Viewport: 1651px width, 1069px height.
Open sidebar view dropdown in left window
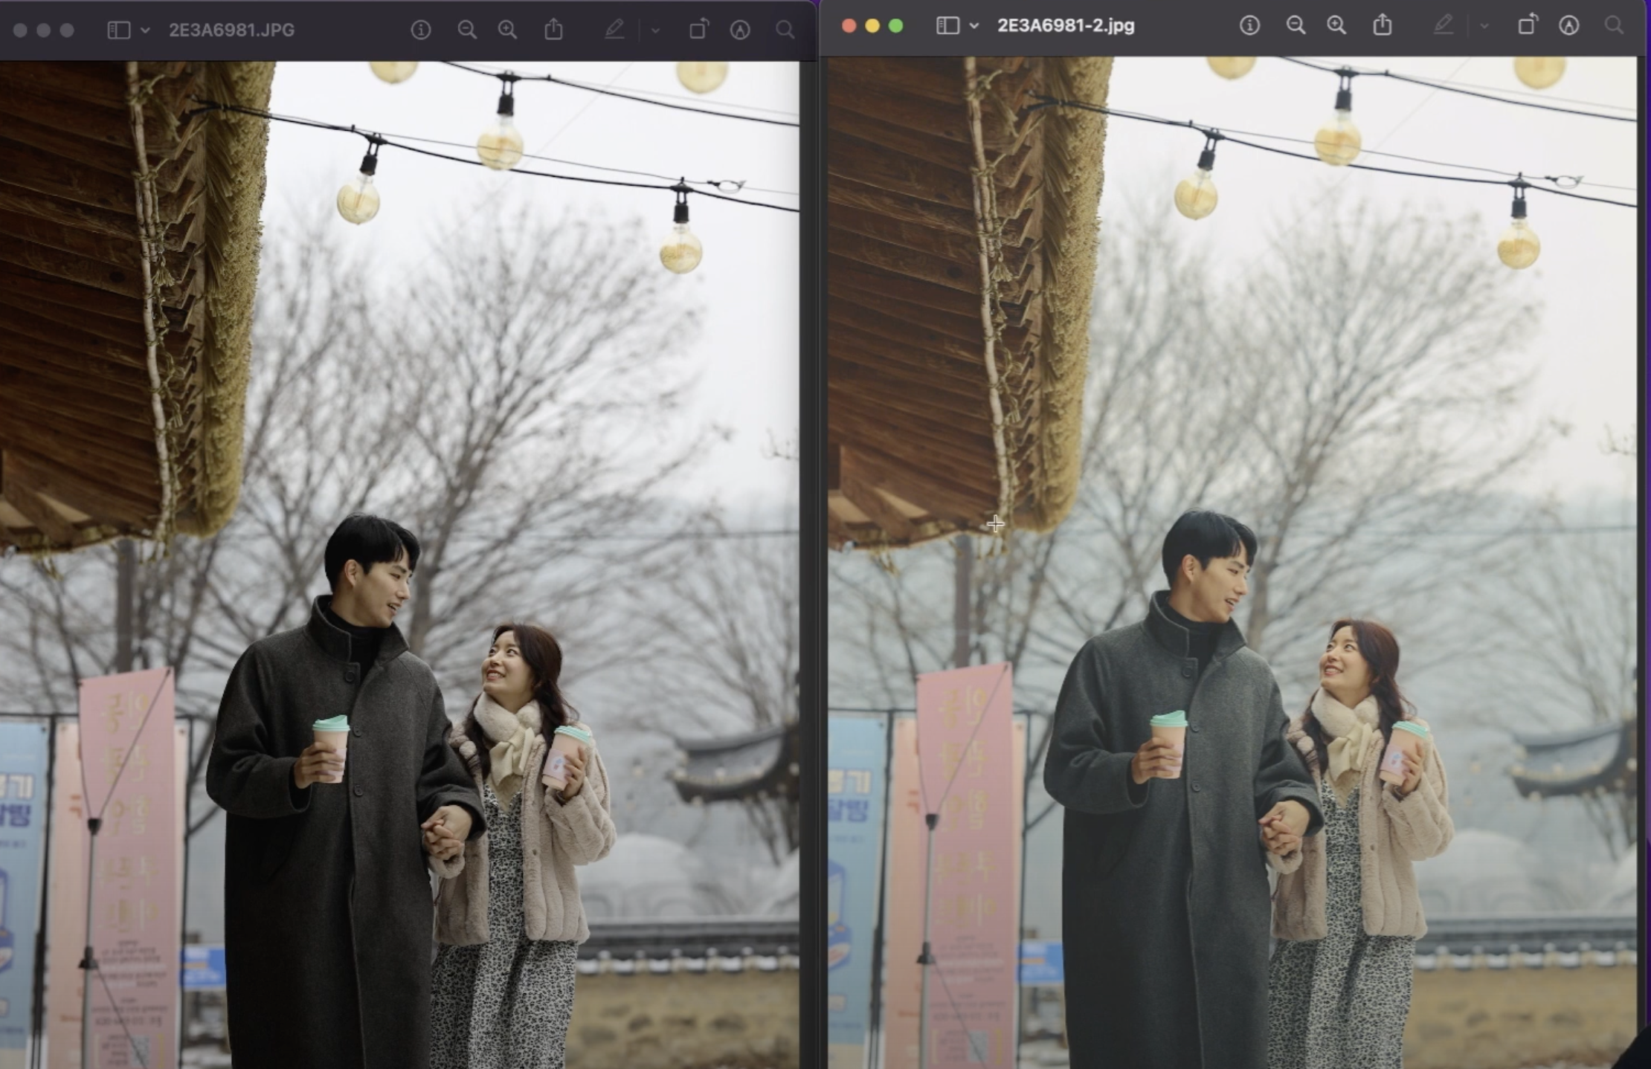click(x=146, y=30)
